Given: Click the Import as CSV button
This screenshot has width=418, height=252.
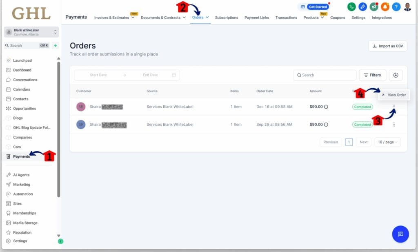Looking at the screenshot, I should pos(387,46).
